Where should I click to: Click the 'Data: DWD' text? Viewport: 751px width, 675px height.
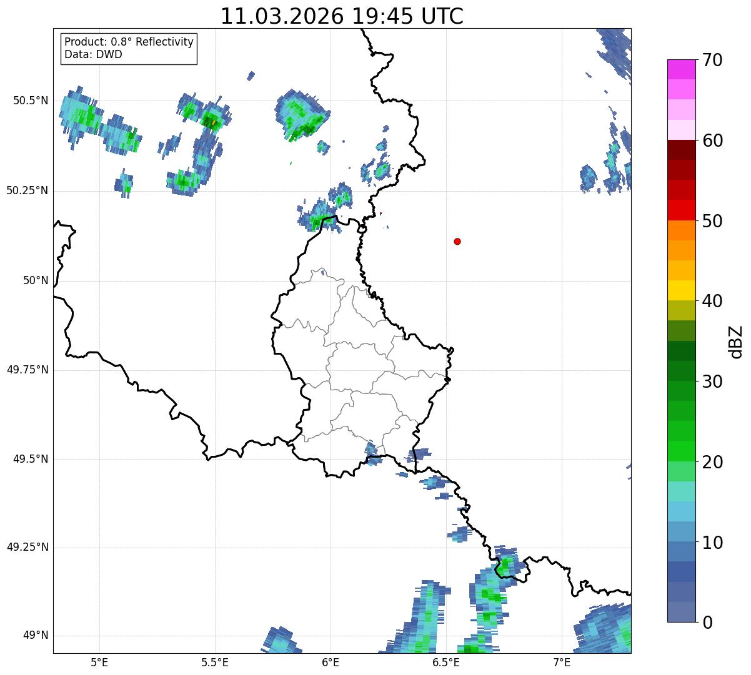click(x=93, y=54)
